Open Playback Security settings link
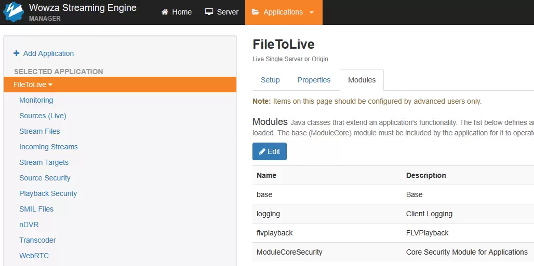534x266 pixels. coord(48,193)
